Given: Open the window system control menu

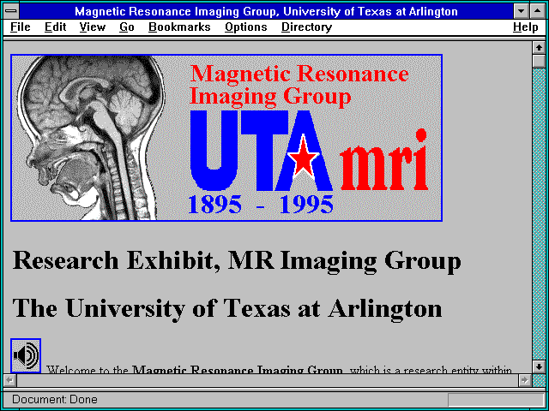Looking at the screenshot, I should click(x=11, y=11).
